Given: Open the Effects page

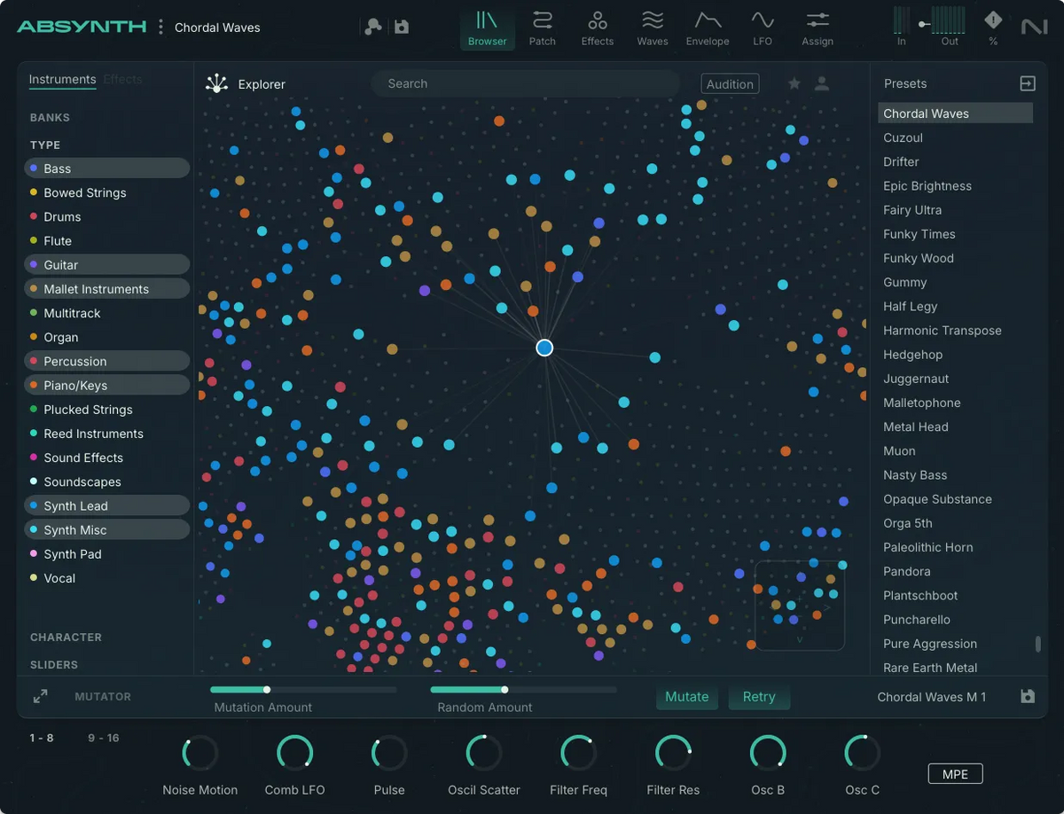Looking at the screenshot, I should tap(597, 27).
